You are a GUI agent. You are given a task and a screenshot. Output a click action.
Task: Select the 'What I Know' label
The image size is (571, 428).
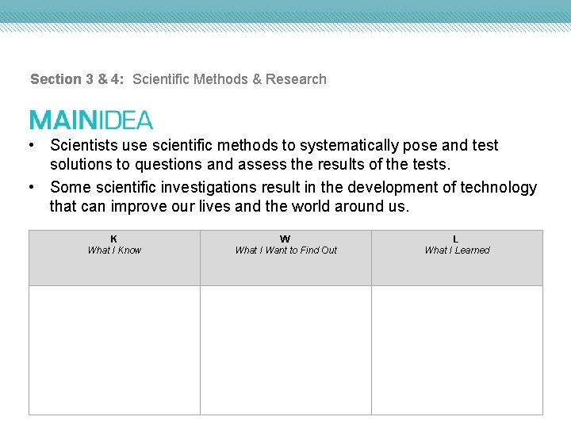[114, 250]
